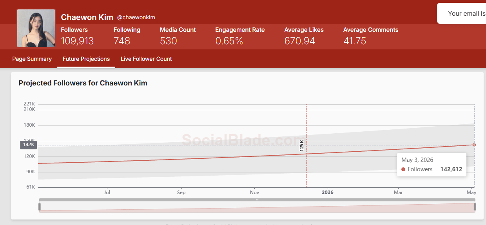Click the top grip bar of range slider
486x225 pixels.
(x=257, y=200)
